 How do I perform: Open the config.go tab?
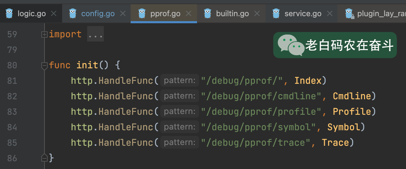[98, 14]
